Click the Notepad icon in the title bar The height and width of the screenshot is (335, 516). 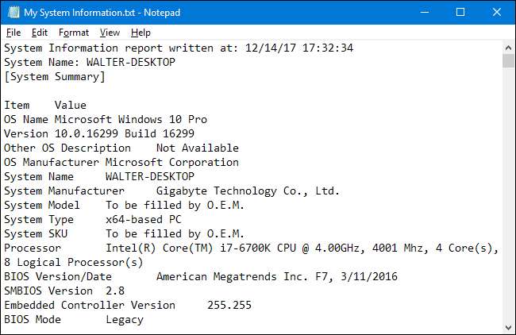pos(12,13)
